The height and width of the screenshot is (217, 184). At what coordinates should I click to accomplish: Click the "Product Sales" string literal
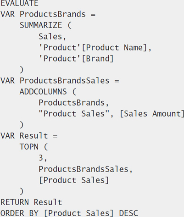pyautogui.click(x=74, y=114)
